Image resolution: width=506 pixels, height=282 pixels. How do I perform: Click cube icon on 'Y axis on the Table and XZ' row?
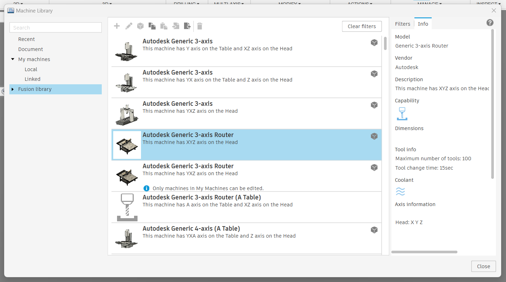pos(374,43)
